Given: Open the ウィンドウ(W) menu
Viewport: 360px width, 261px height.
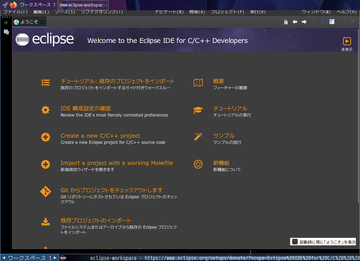Looking at the screenshot, I should (x=316, y=12).
